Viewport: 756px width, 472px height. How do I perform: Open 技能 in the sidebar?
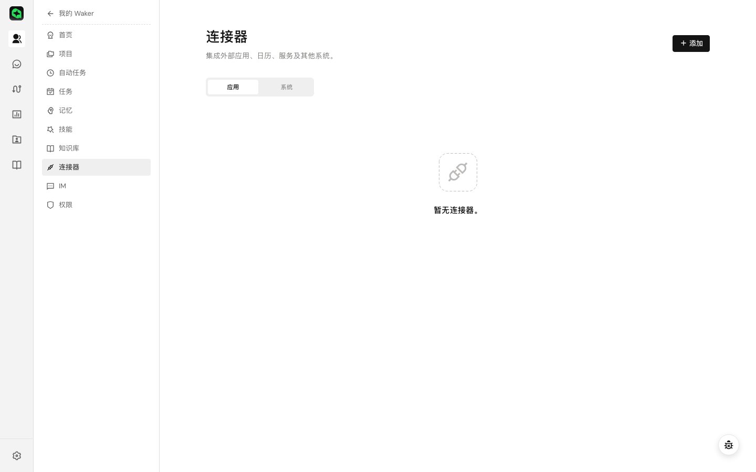[96, 130]
